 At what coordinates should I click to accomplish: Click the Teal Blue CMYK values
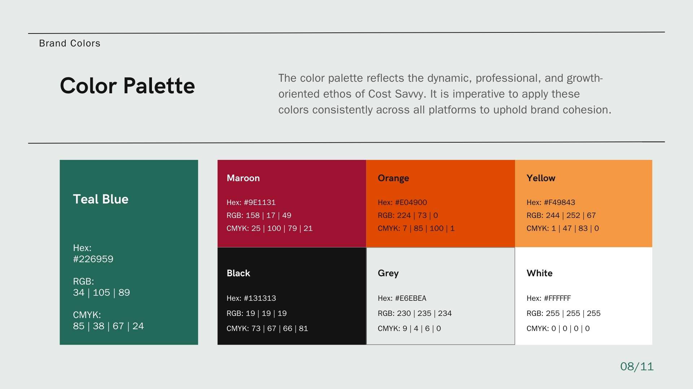pyautogui.click(x=108, y=326)
